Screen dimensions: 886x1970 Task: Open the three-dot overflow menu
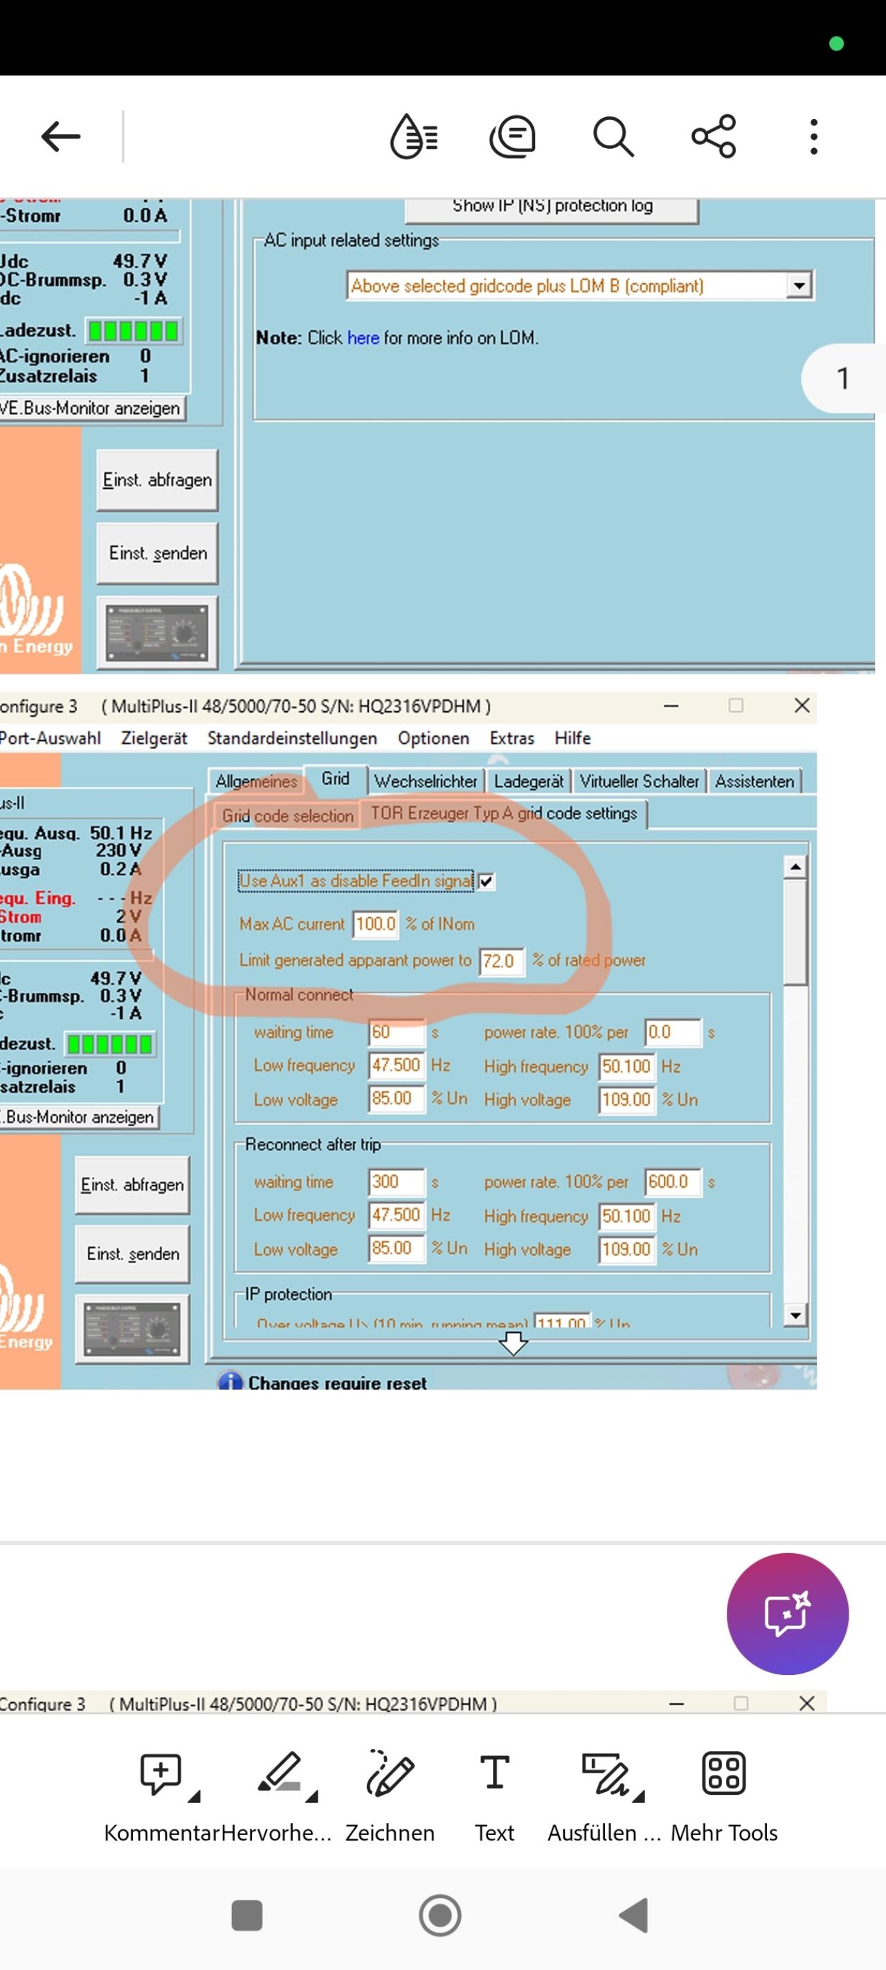(x=813, y=137)
